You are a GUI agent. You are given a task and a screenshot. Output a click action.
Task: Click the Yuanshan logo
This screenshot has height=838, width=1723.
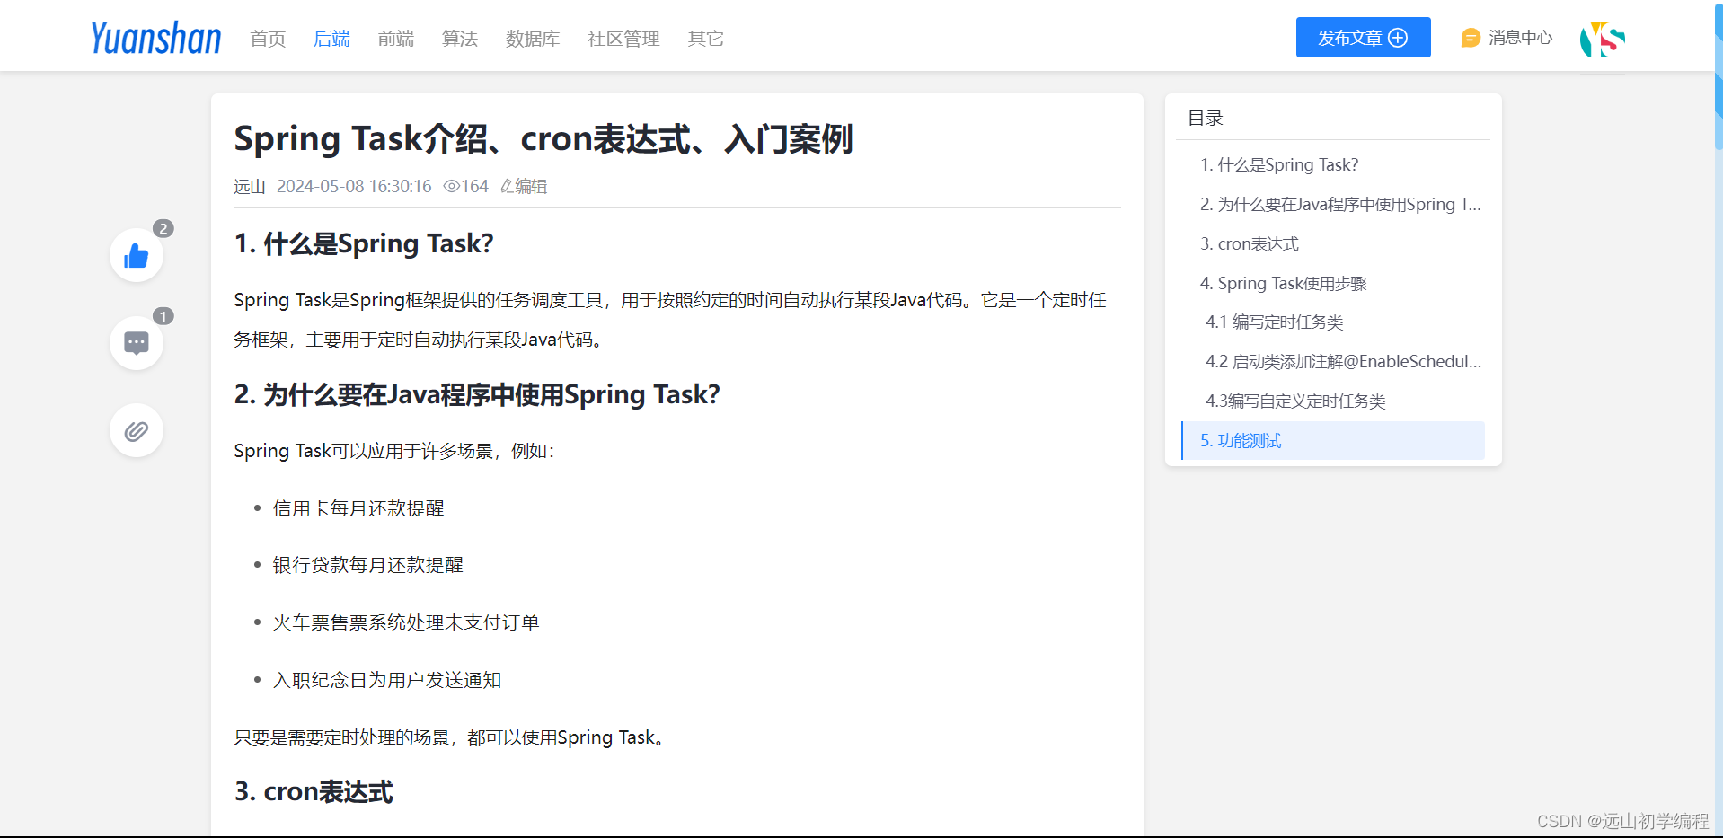click(155, 38)
